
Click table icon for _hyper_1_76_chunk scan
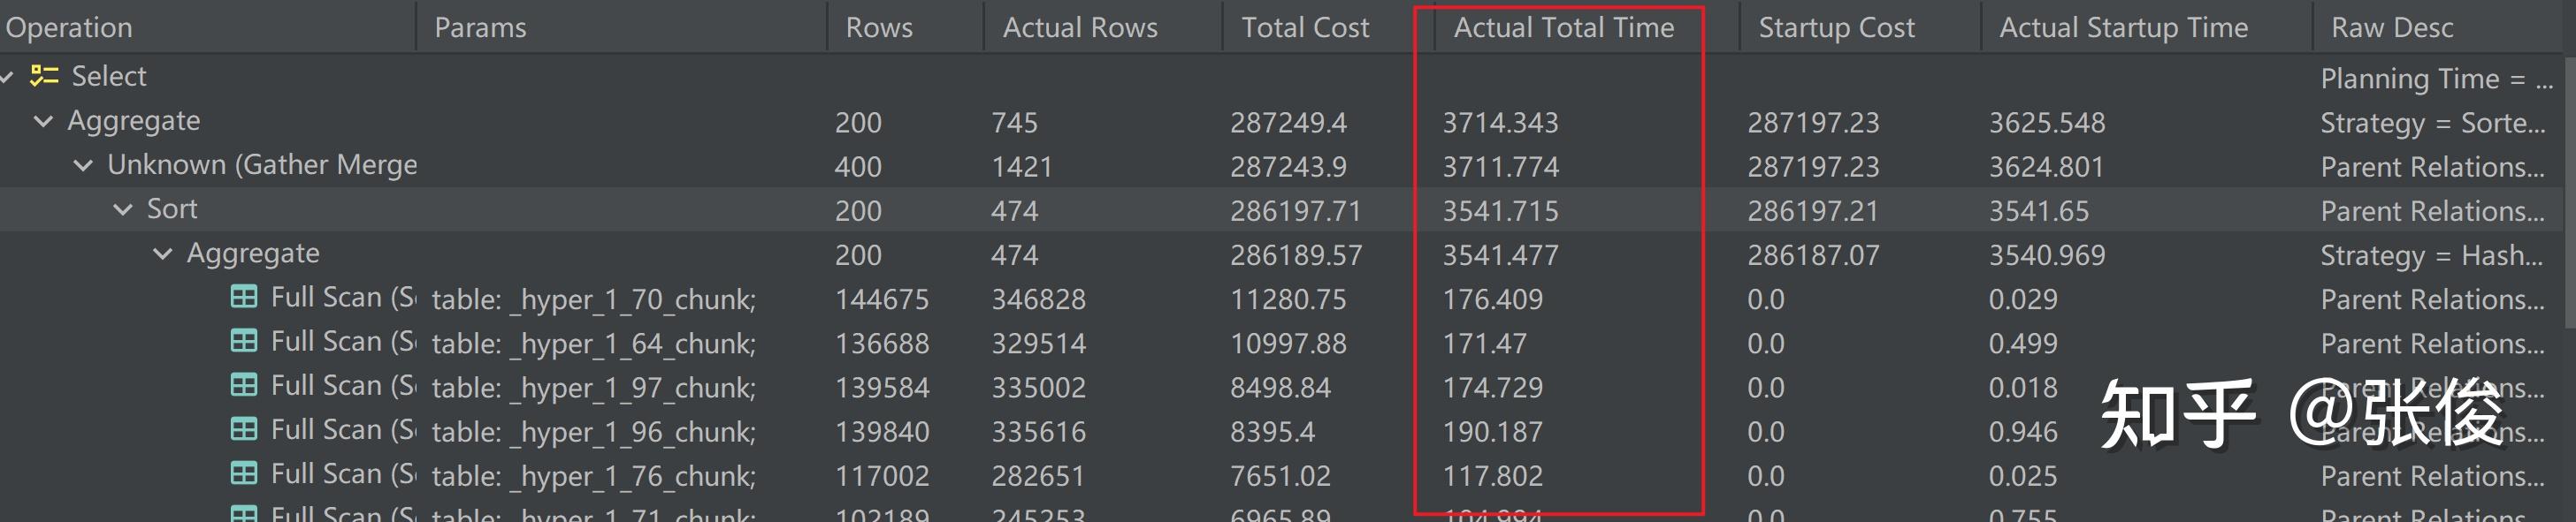click(x=244, y=472)
